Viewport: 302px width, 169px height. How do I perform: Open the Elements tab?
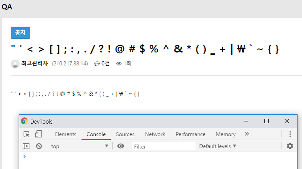[65, 134]
